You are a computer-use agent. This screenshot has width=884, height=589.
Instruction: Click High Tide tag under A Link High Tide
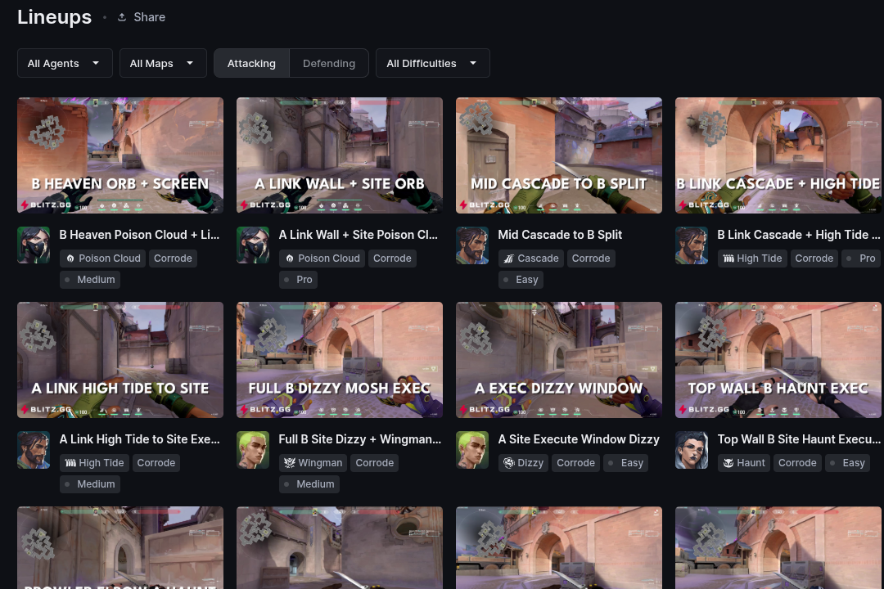click(94, 463)
